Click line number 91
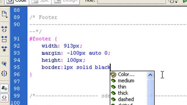The width and height of the screenshot is (187, 105). pyautogui.click(x=17, y=39)
